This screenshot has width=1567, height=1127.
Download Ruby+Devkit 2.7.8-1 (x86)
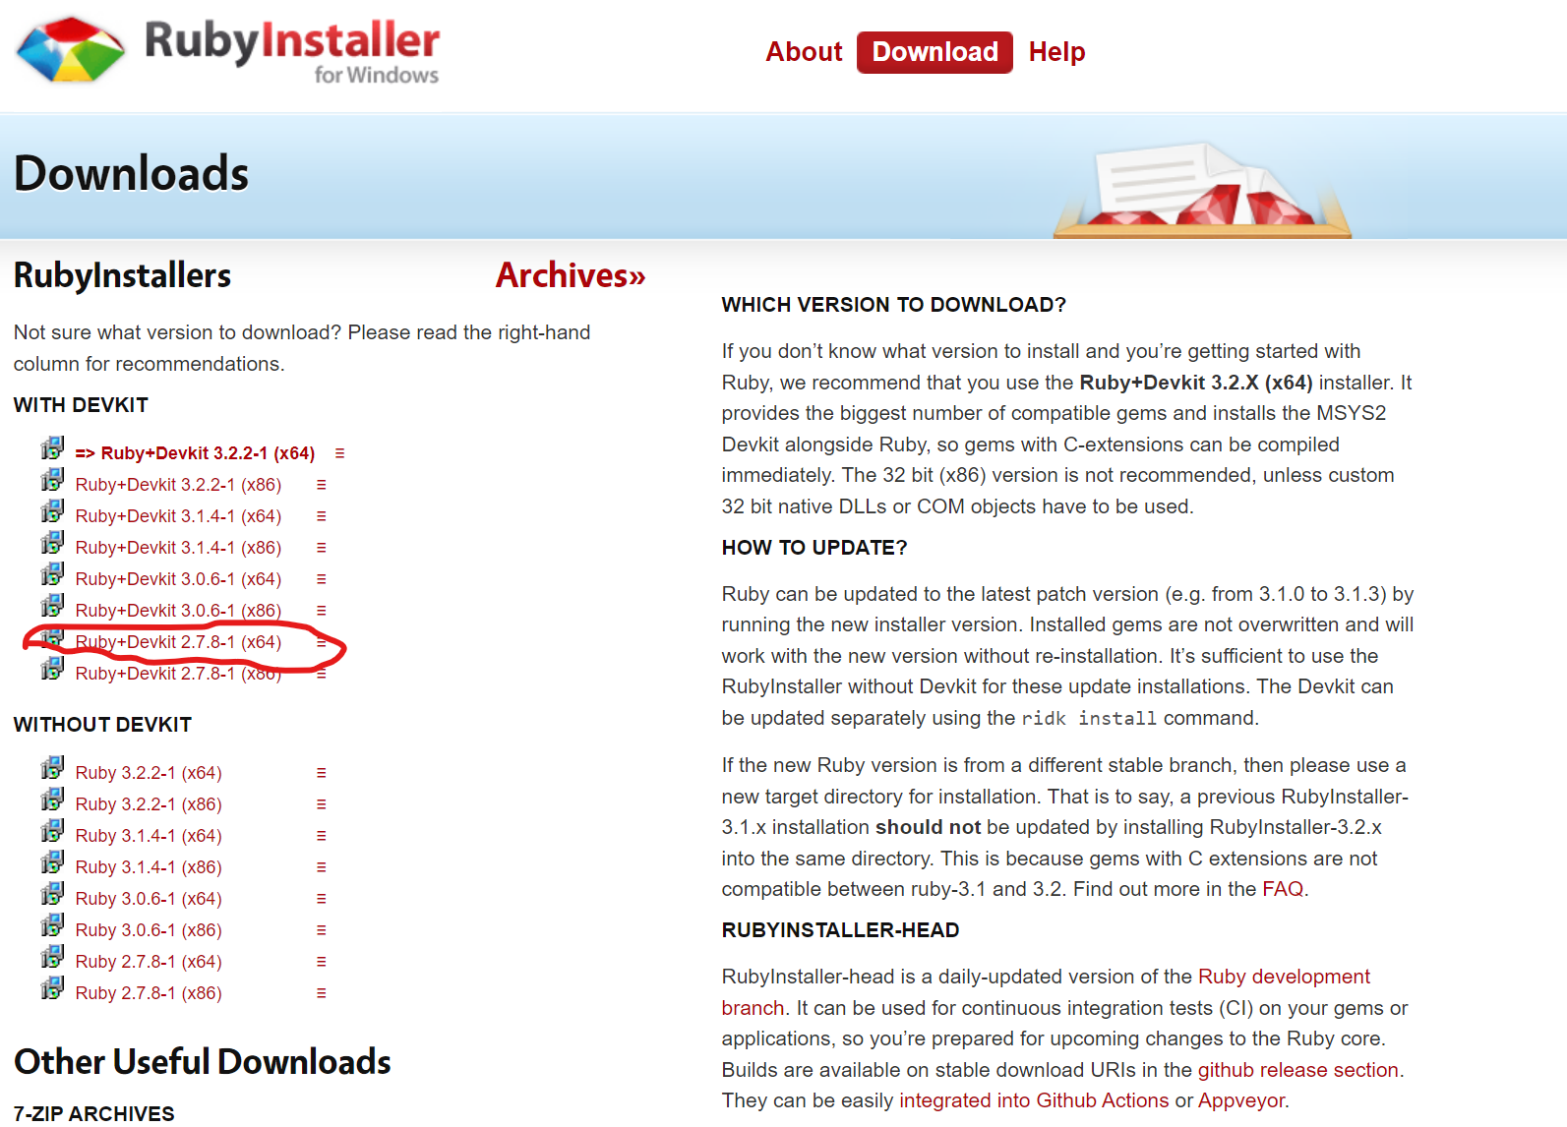click(x=178, y=674)
